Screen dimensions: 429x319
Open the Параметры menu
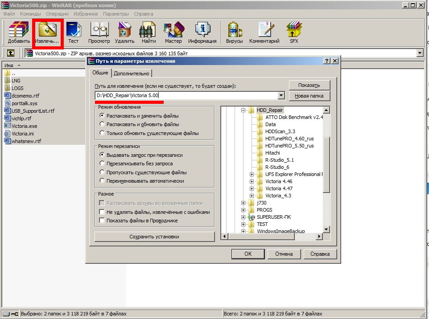point(116,14)
